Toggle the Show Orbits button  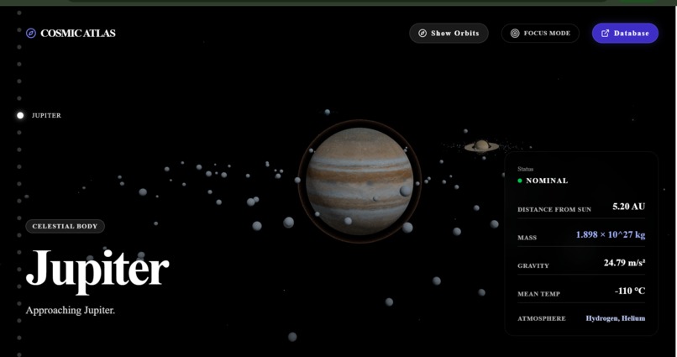[x=449, y=34]
